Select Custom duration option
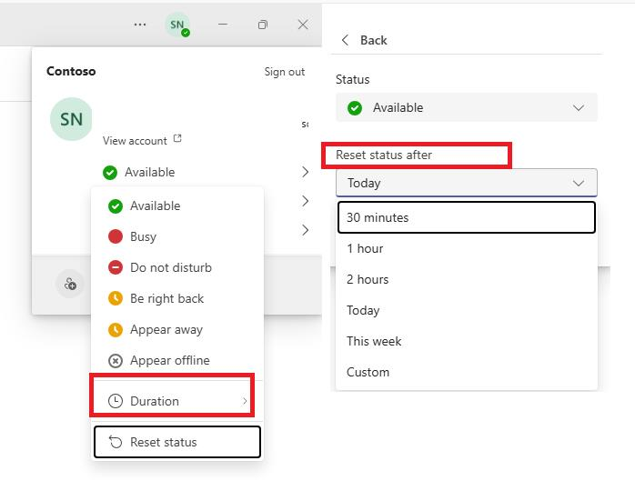This screenshot has height=491, width=635. (467, 372)
